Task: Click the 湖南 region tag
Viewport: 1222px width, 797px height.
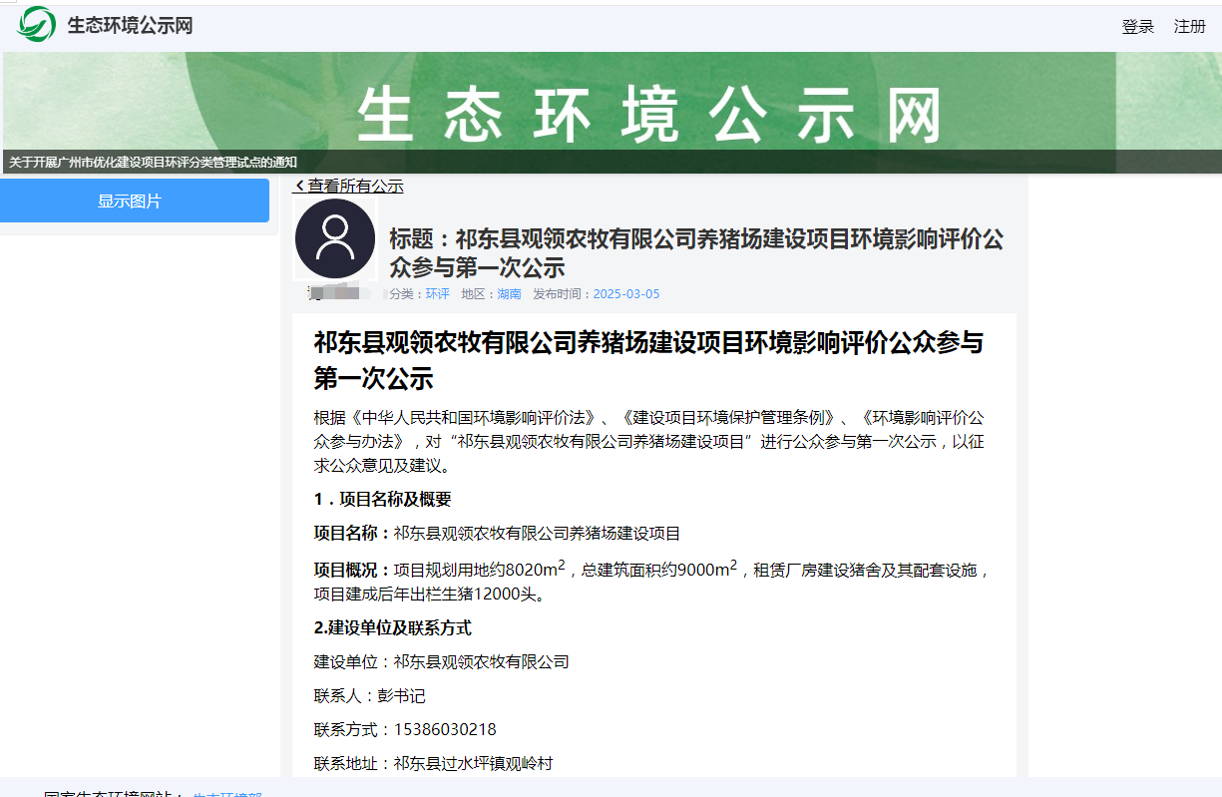Action: pyautogui.click(x=509, y=294)
